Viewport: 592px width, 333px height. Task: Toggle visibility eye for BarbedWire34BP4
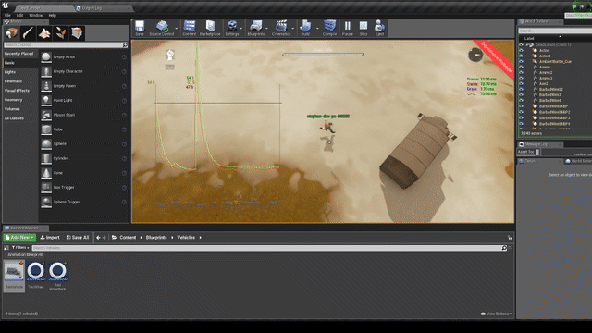(522, 124)
